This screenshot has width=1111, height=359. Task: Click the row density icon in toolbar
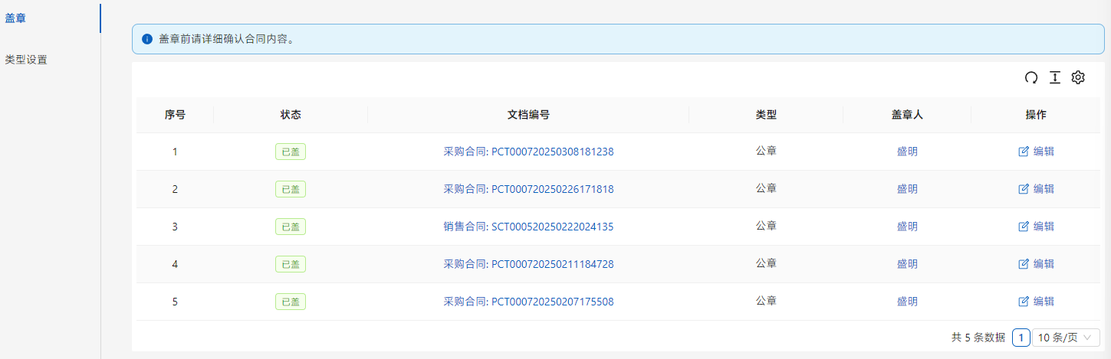(x=1055, y=77)
